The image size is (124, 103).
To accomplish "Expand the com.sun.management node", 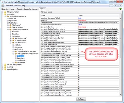I will (x=3, y=65).
